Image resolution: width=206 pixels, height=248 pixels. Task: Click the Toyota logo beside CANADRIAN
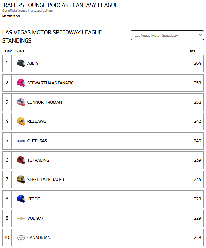click(x=21, y=238)
